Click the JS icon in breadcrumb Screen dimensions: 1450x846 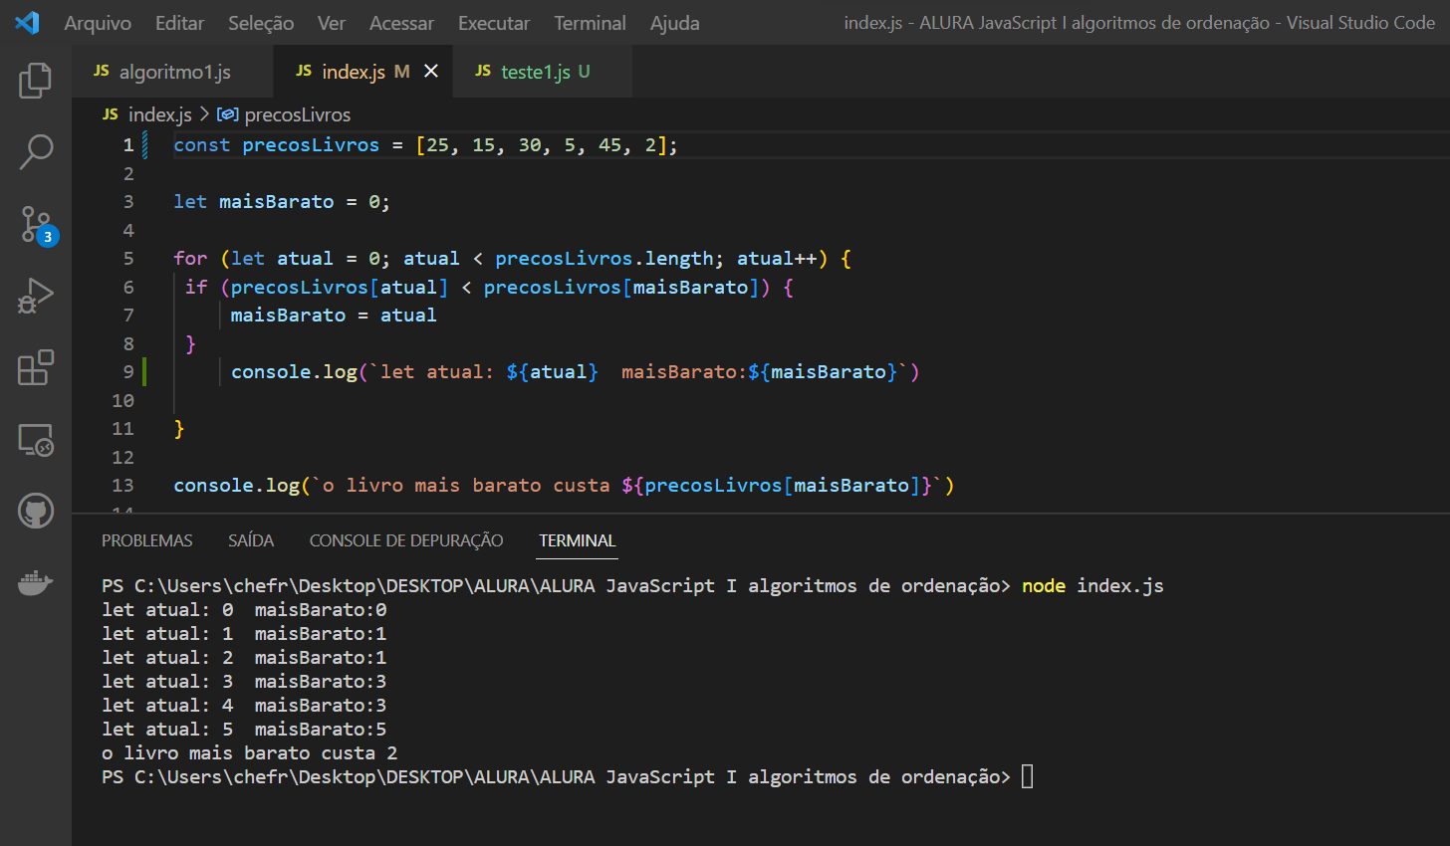[x=111, y=114]
